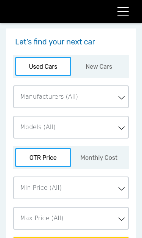Open the Models (All) dropdown
This screenshot has width=142, height=238.
click(x=71, y=127)
